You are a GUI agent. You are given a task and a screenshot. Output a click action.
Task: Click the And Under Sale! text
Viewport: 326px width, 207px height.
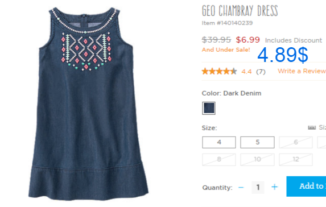point(226,50)
